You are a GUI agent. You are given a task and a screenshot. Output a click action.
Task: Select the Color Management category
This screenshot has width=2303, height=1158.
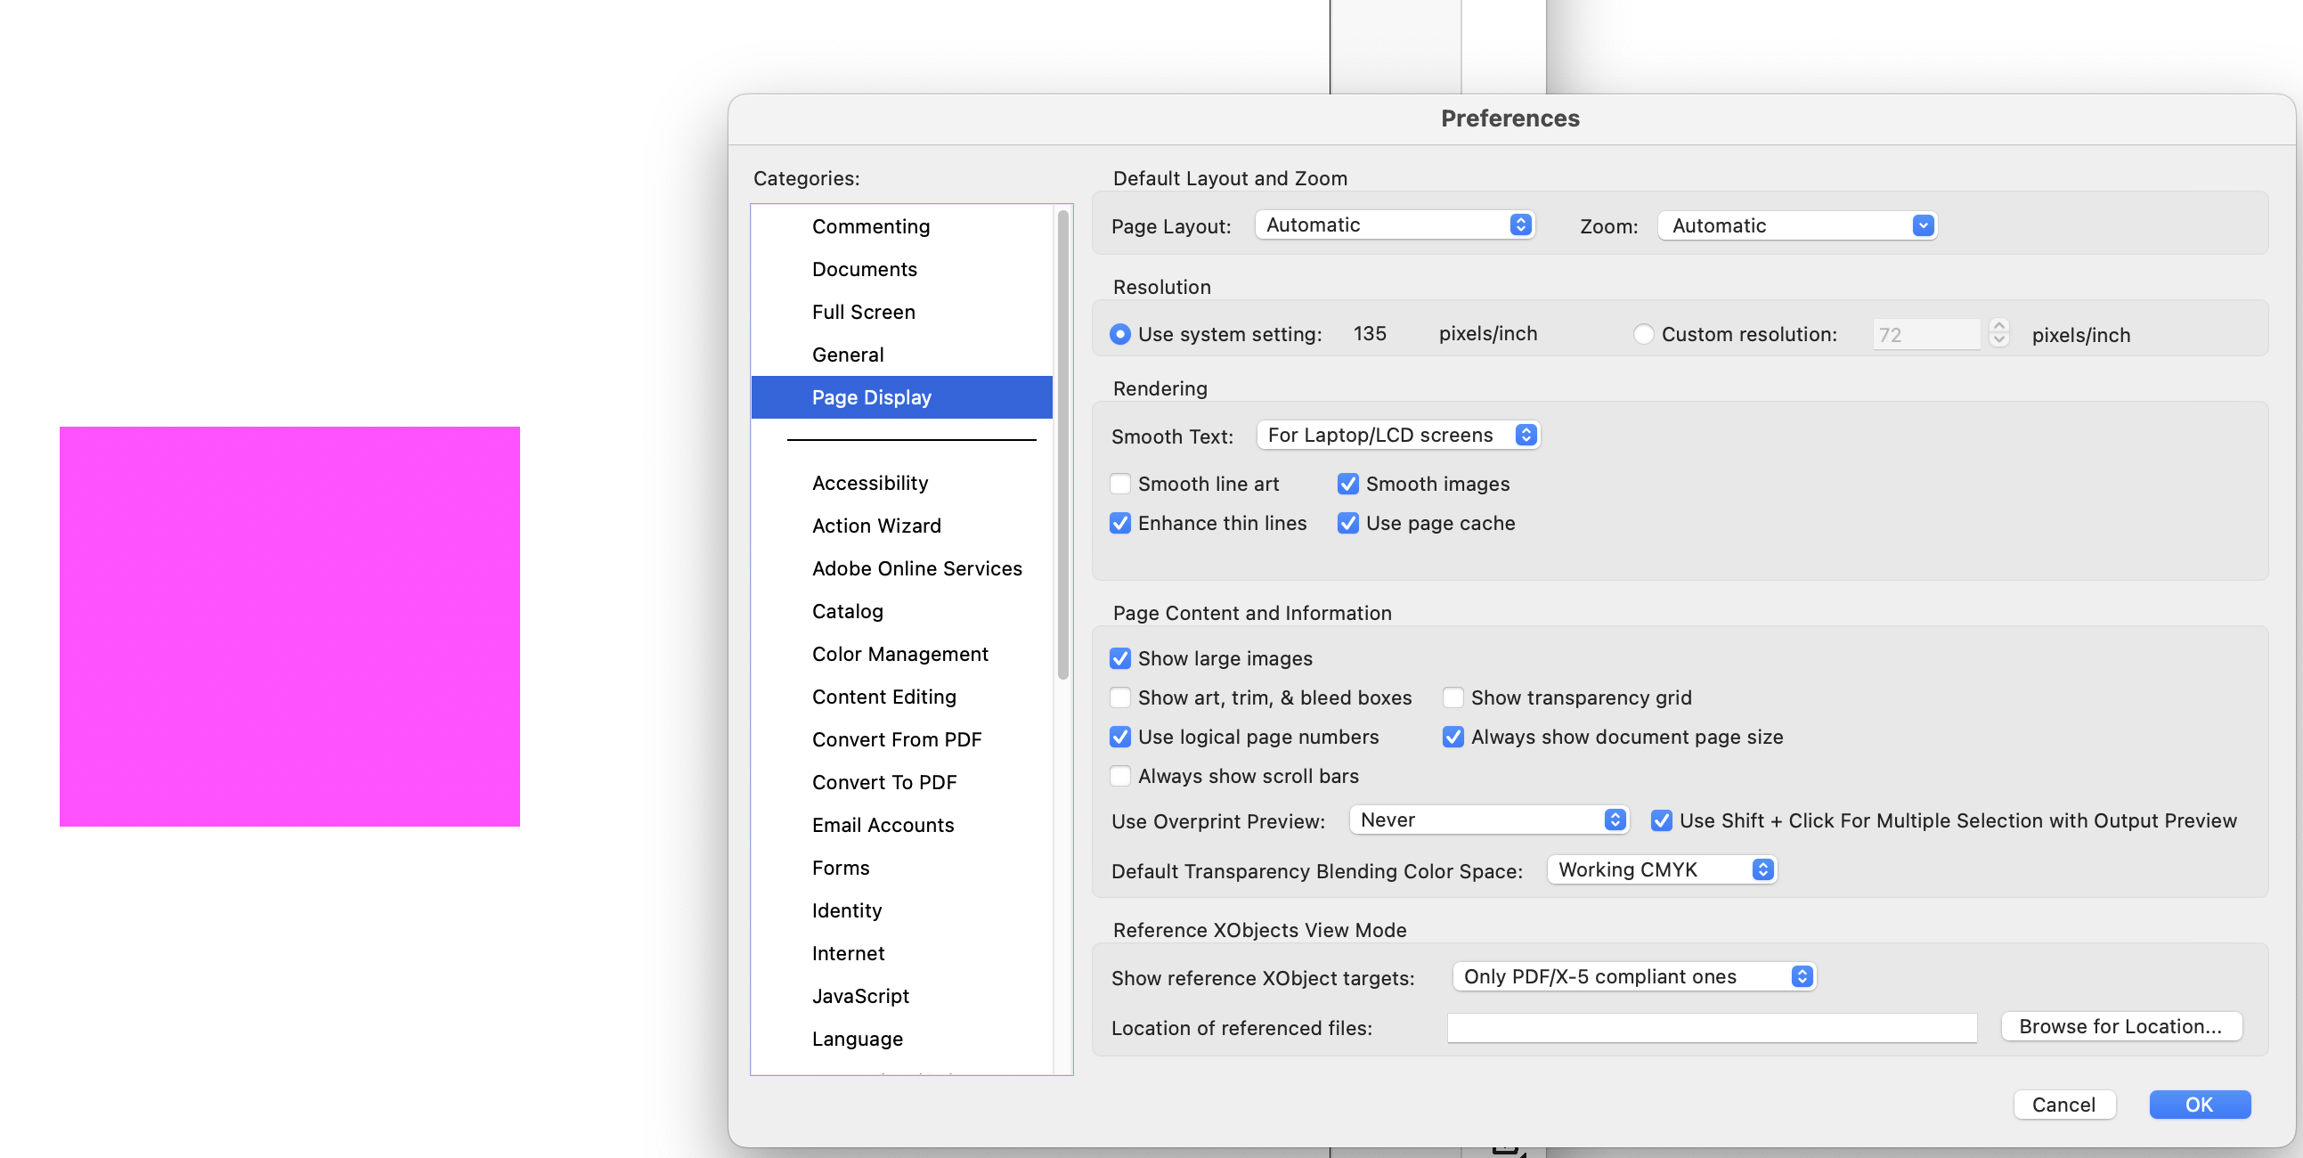click(900, 653)
